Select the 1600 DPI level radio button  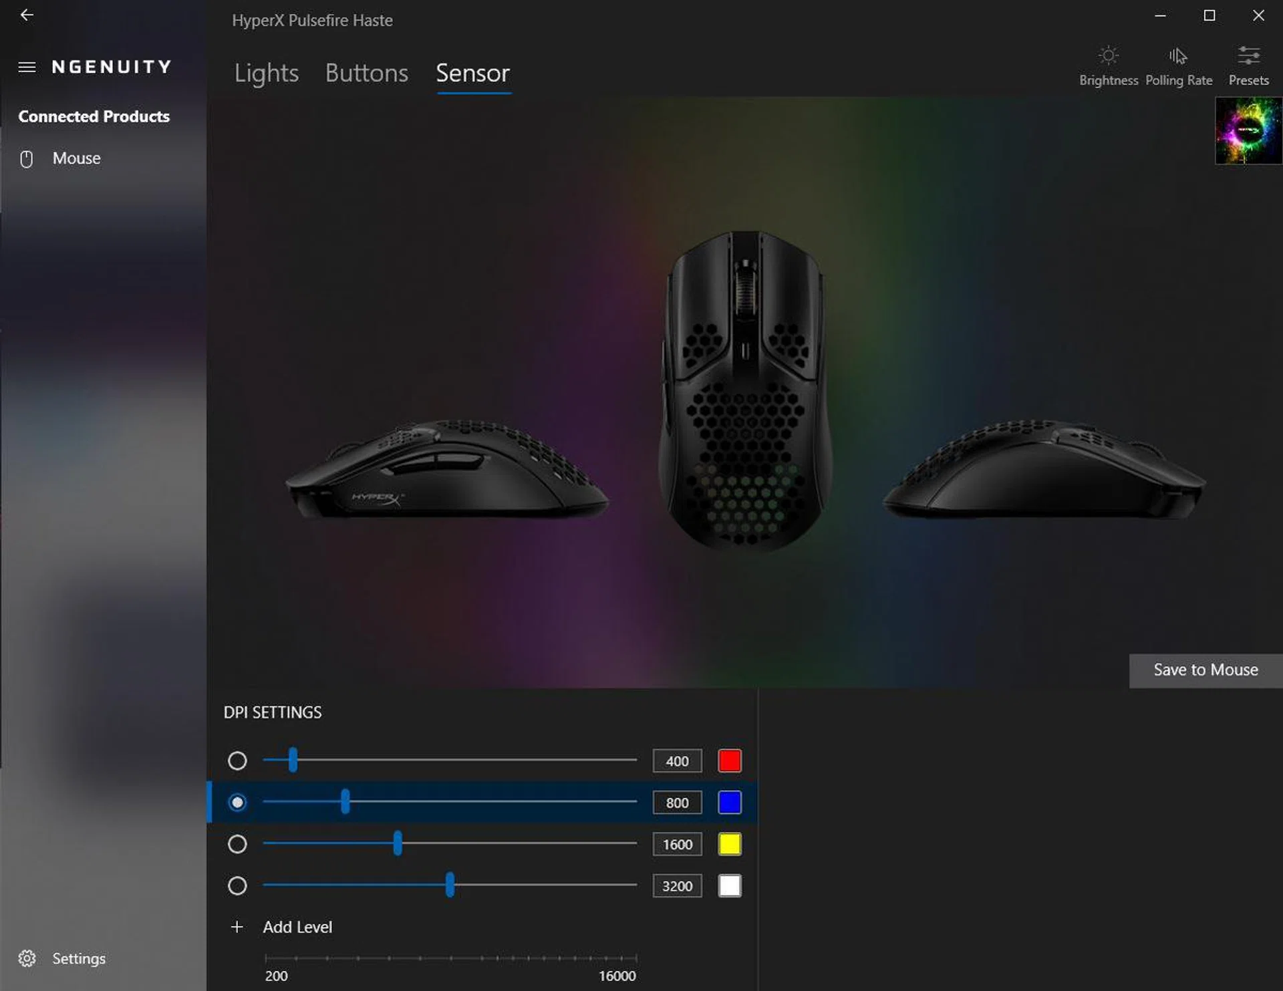tap(237, 844)
